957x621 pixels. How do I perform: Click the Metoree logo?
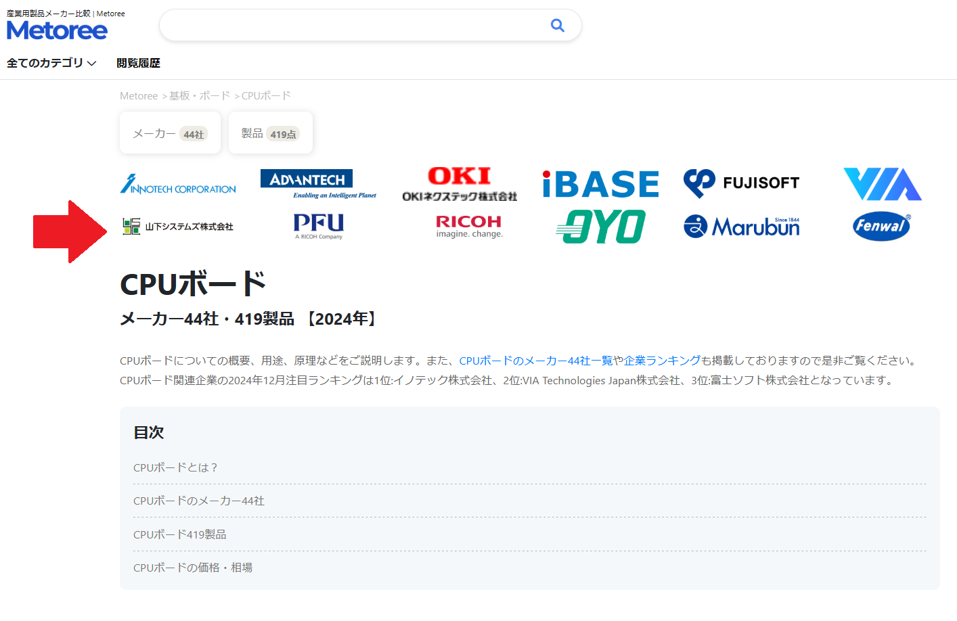(x=57, y=30)
